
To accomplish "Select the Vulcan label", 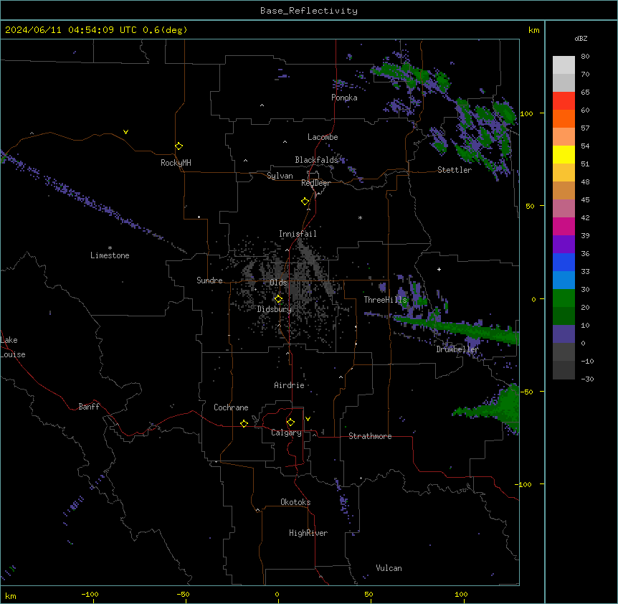I will pos(389,568).
